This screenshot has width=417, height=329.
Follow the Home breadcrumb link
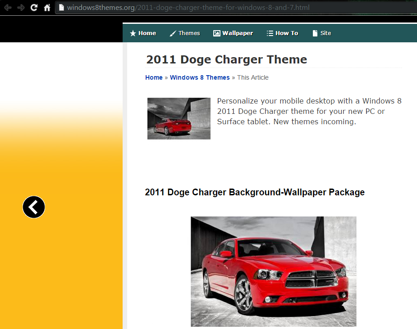tap(154, 77)
